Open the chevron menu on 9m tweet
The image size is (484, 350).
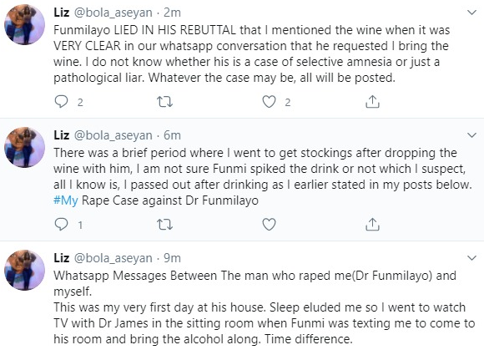[471, 258]
